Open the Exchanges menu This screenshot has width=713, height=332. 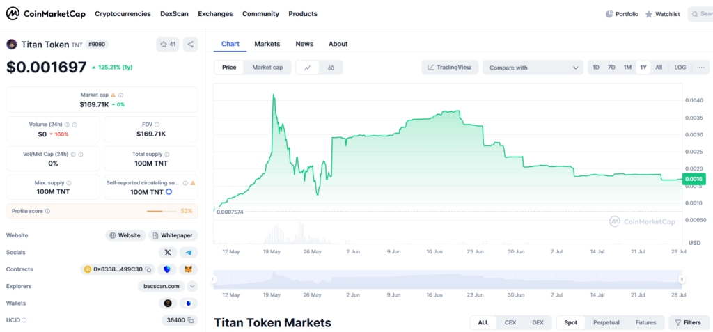(x=215, y=14)
